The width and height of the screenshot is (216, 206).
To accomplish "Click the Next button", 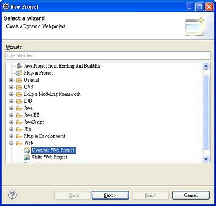I will [110, 195].
